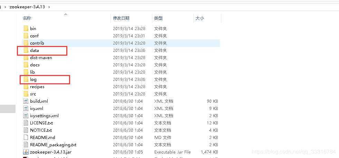
Task: Open the src folder icon
Action: click(x=26, y=94)
